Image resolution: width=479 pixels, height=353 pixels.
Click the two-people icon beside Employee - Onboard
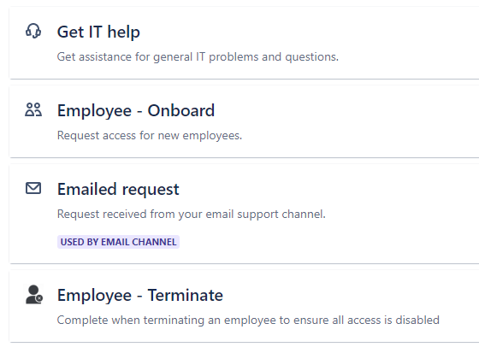pyautogui.click(x=33, y=109)
